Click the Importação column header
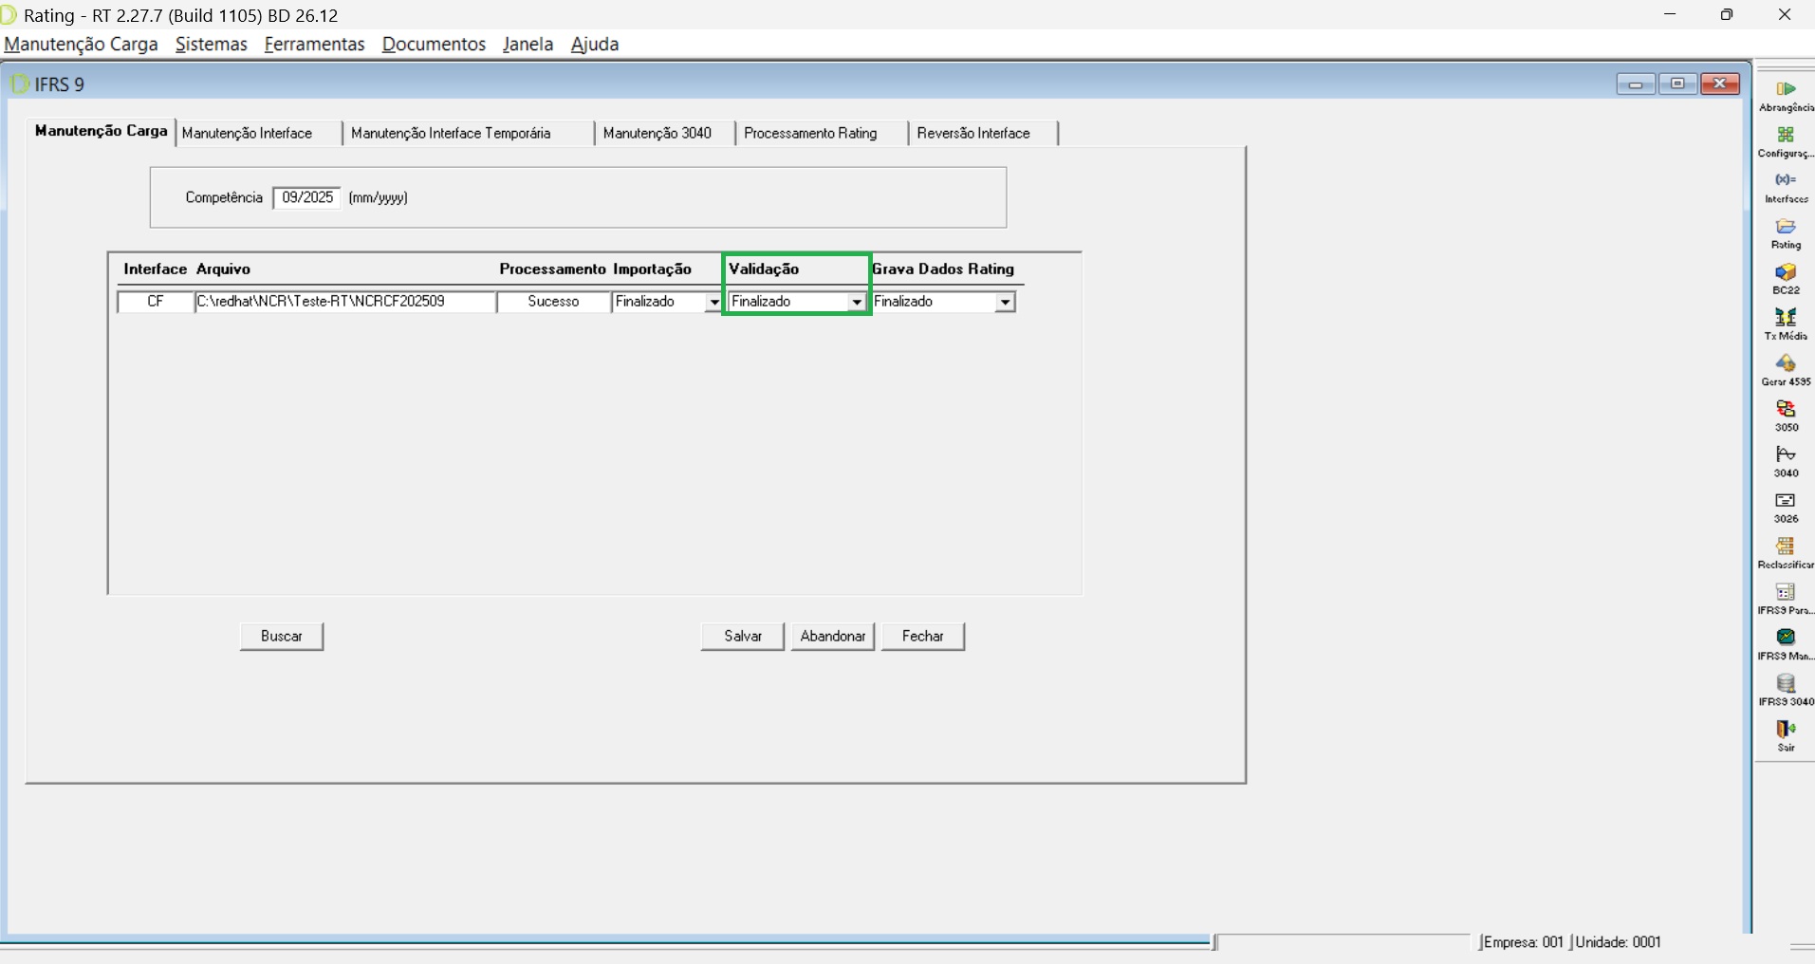 [652, 269]
